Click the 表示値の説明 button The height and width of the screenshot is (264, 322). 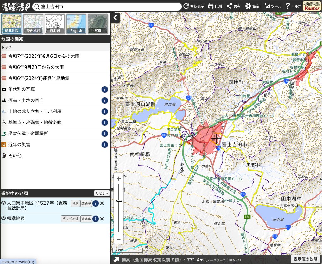(305, 259)
